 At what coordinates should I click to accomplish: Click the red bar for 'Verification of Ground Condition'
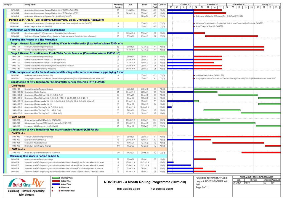pyautogui.click(x=232, y=36)
